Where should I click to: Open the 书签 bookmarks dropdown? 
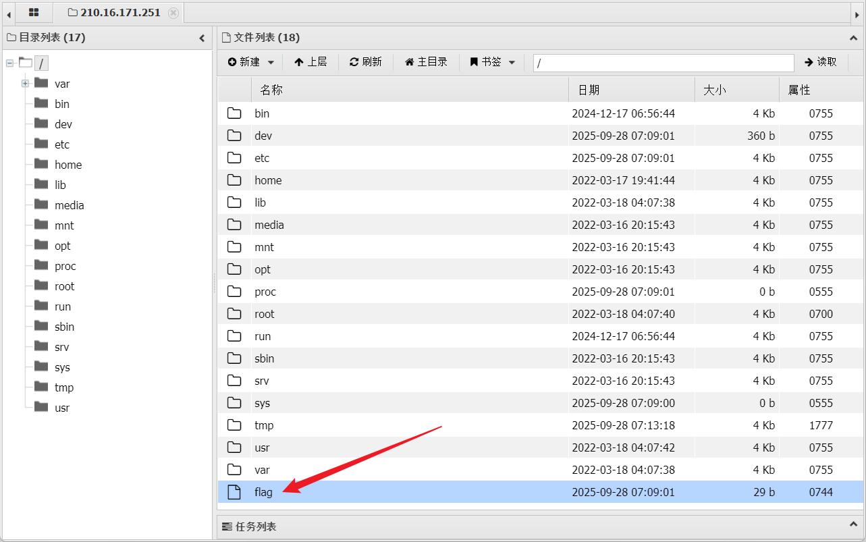pos(493,62)
